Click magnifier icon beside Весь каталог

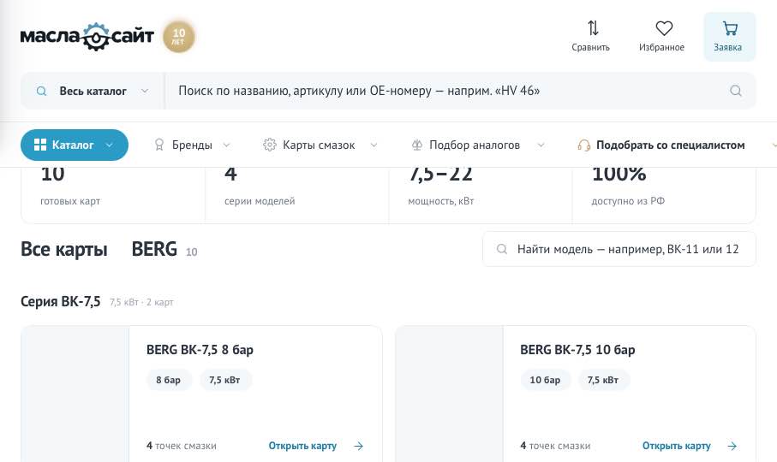(x=42, y=91)
